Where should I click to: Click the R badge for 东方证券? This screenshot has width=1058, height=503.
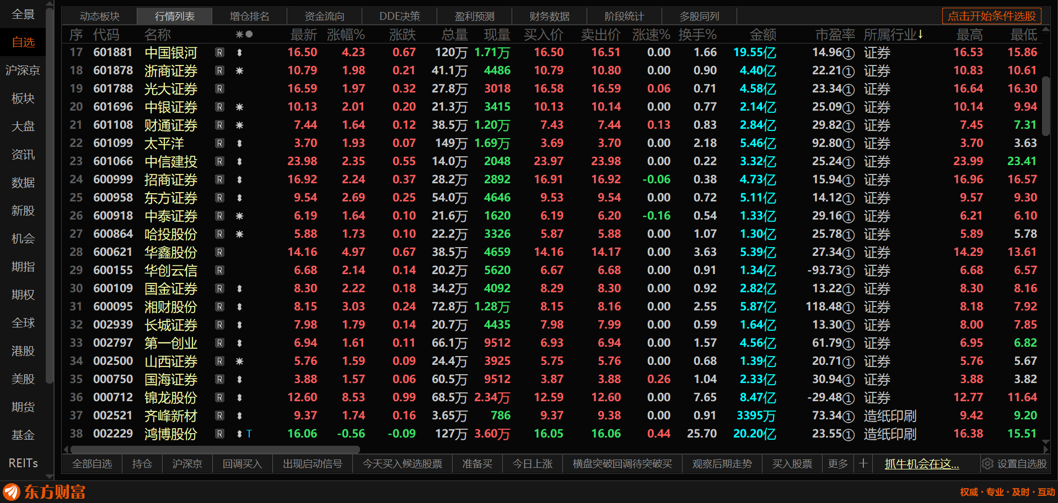tap(219, 198)
